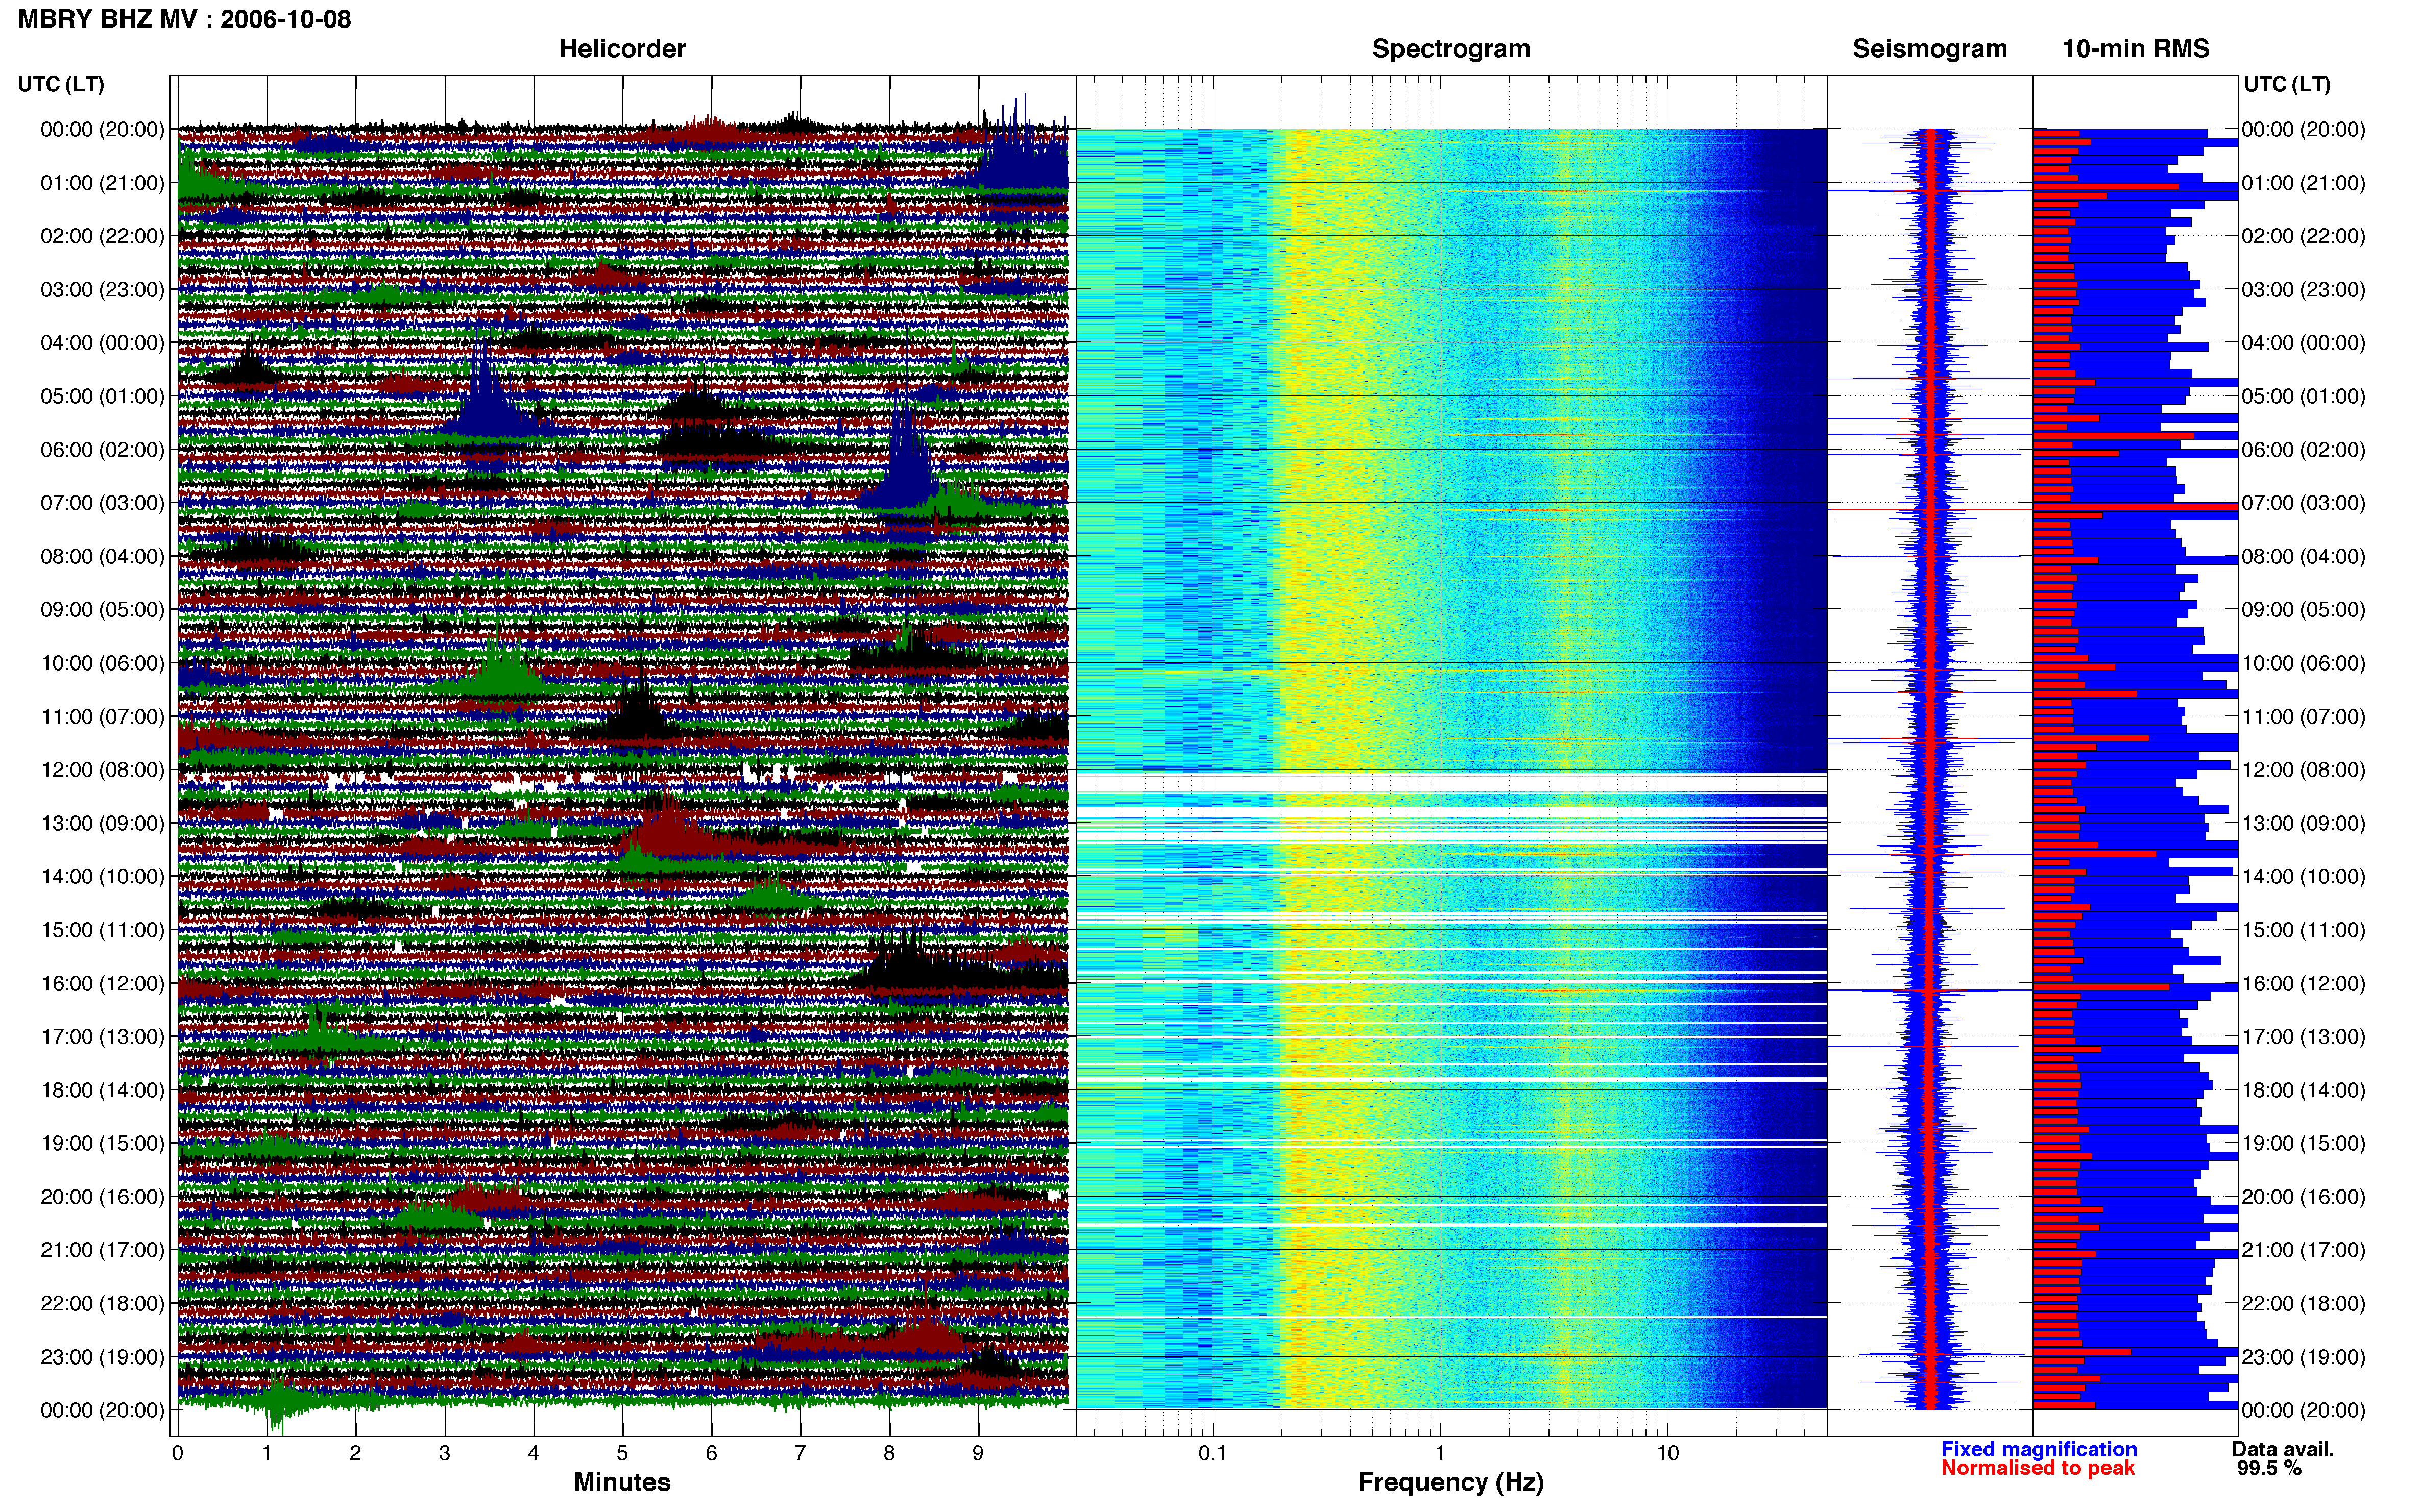Click 'UTC (LT)' label beside the 10-min RMS
2420x1512 pixels.
pyautogui.click(x=2287, y=84)
